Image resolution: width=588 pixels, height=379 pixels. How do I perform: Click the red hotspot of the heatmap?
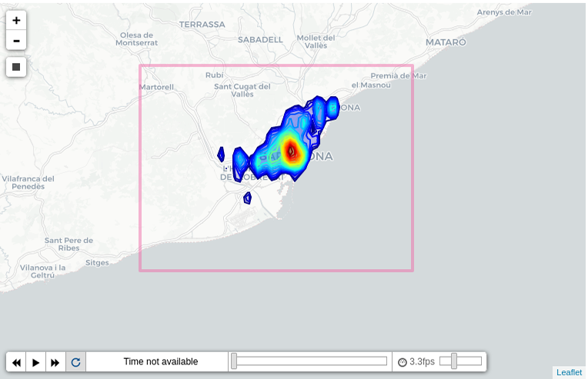[x=291, y=149]
